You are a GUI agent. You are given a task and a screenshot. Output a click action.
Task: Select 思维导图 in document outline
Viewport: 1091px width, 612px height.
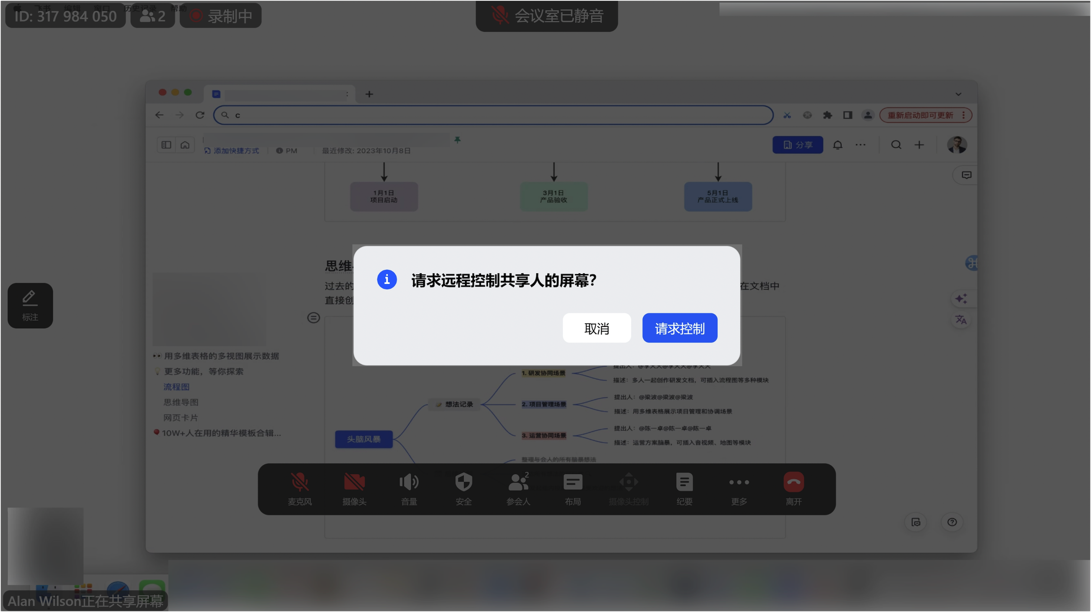181,403
